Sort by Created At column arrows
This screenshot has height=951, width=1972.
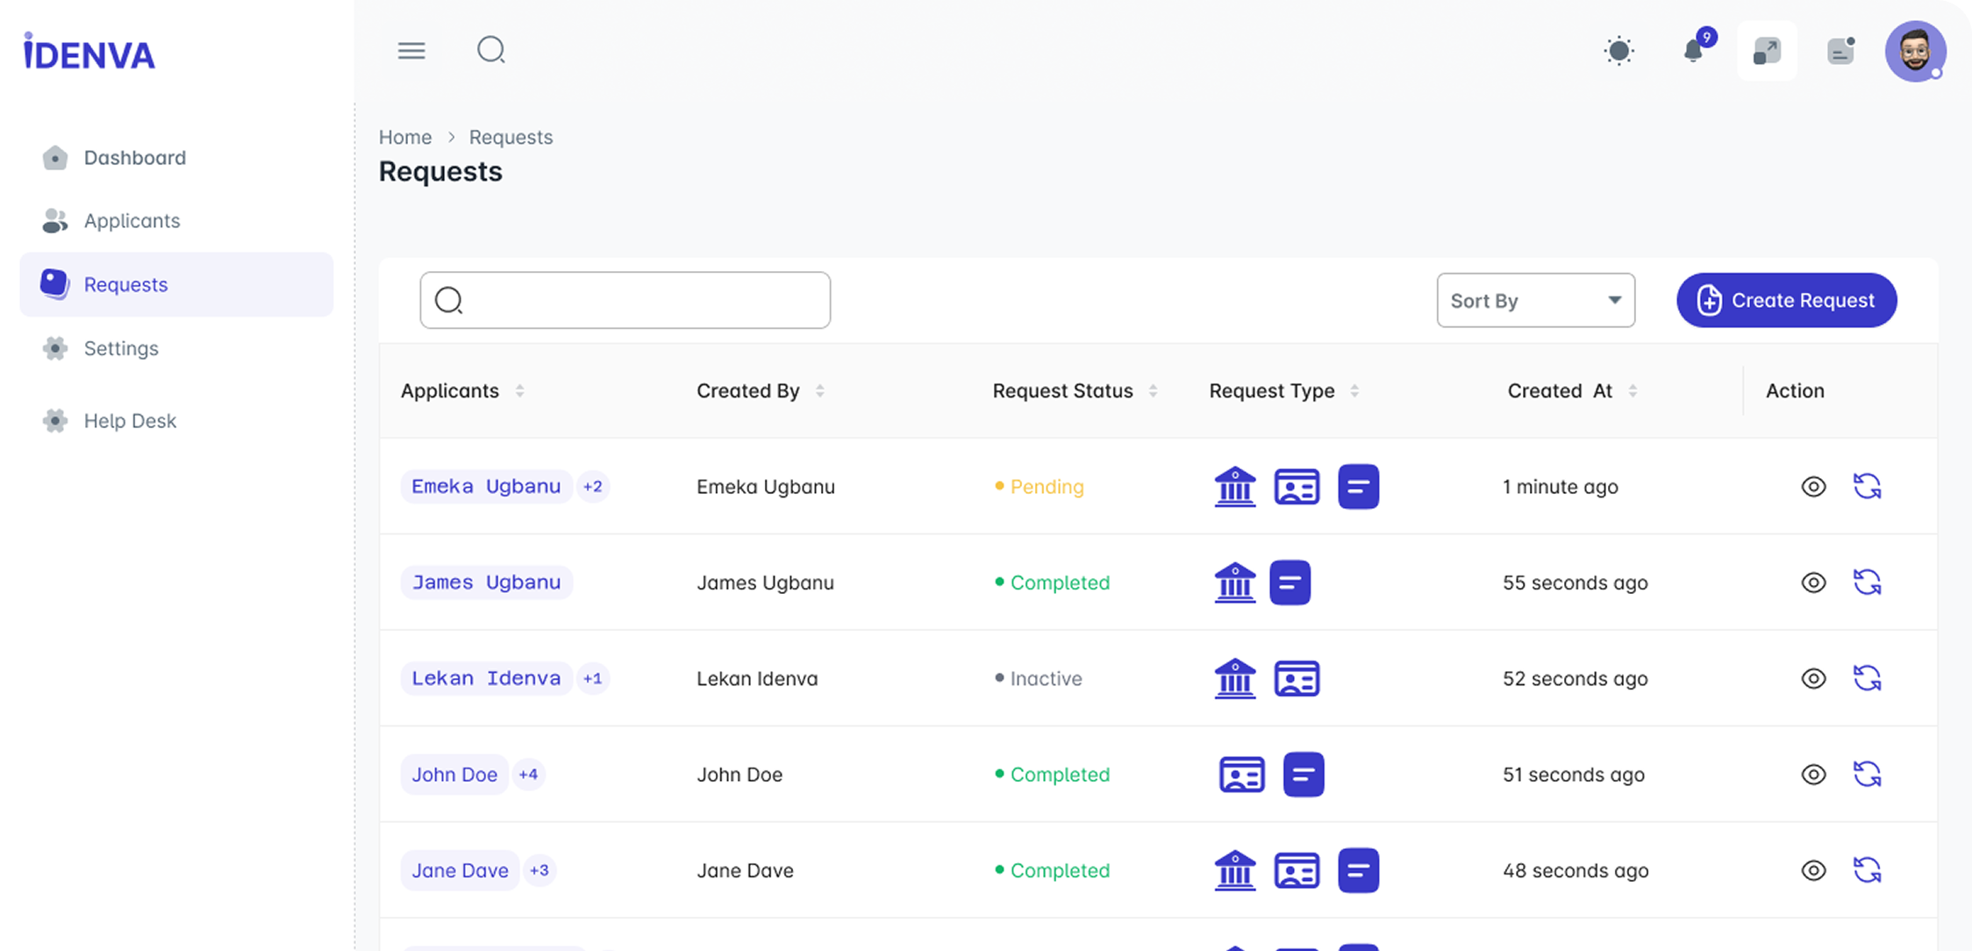click(x=1633, y=391)
